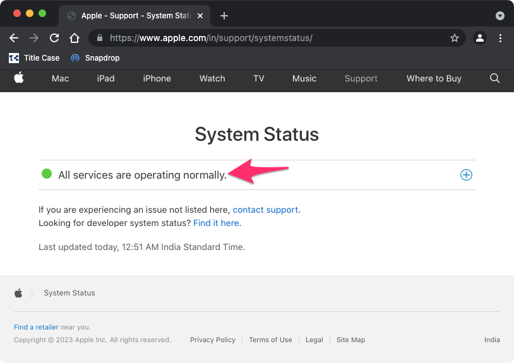
Task: Reload the current page
Action: (54, 38)
